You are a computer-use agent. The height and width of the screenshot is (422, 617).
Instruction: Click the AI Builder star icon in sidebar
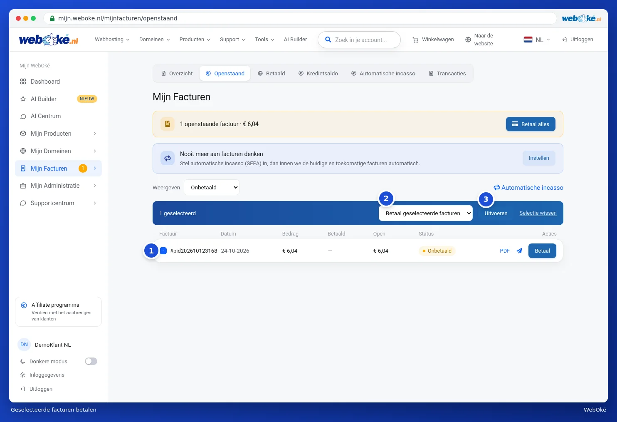click(23, 99)
